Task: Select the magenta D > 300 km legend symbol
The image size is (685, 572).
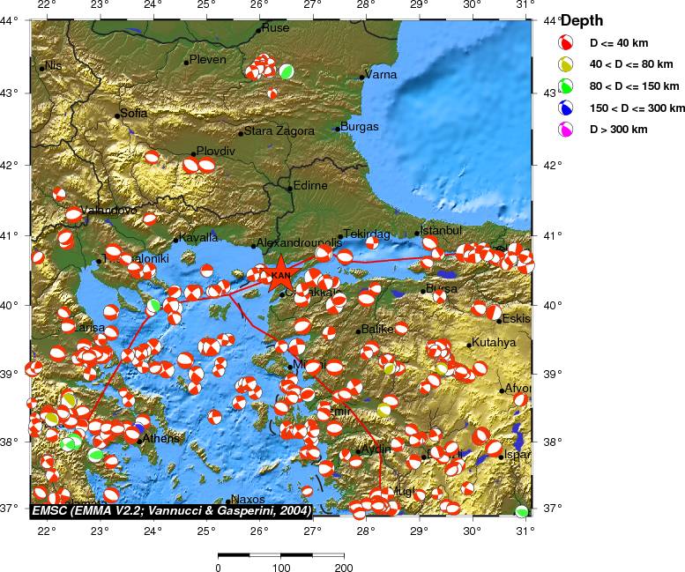Action: pos(566,130)
